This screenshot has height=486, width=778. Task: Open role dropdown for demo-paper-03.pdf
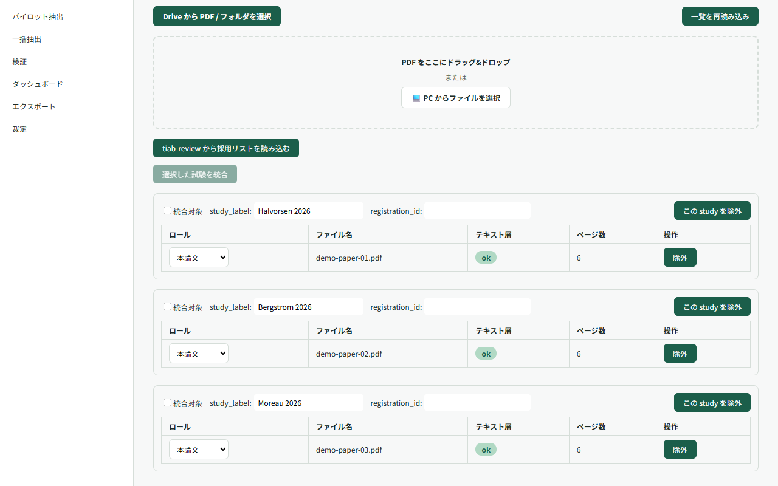199,450
